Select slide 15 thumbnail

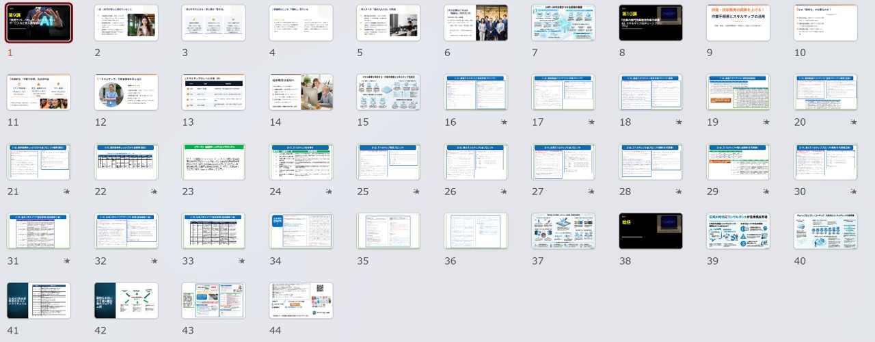(389, 92)
